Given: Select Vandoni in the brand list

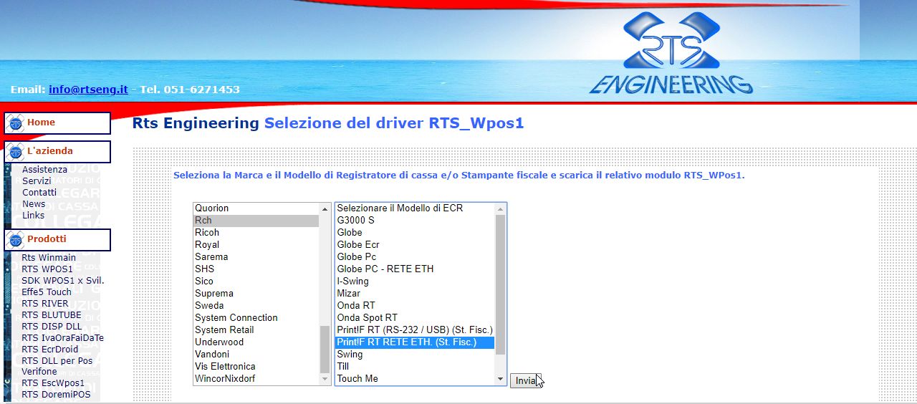Looking at the screenshot, I should pos(256,355).
